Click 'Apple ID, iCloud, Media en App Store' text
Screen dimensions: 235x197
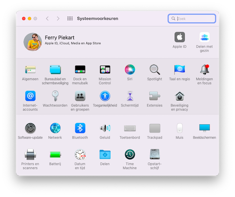point(73,43)
